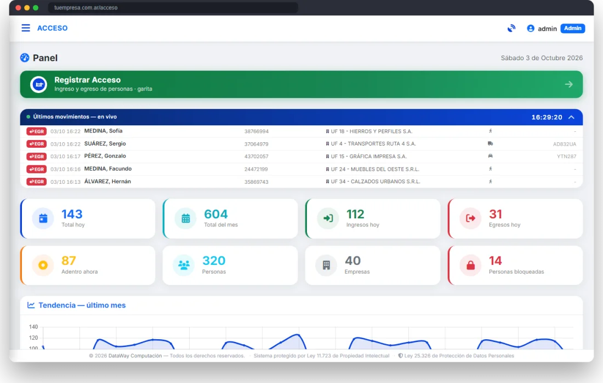
Task: Open the hamburger navigation menu
Action: point(26,28)
